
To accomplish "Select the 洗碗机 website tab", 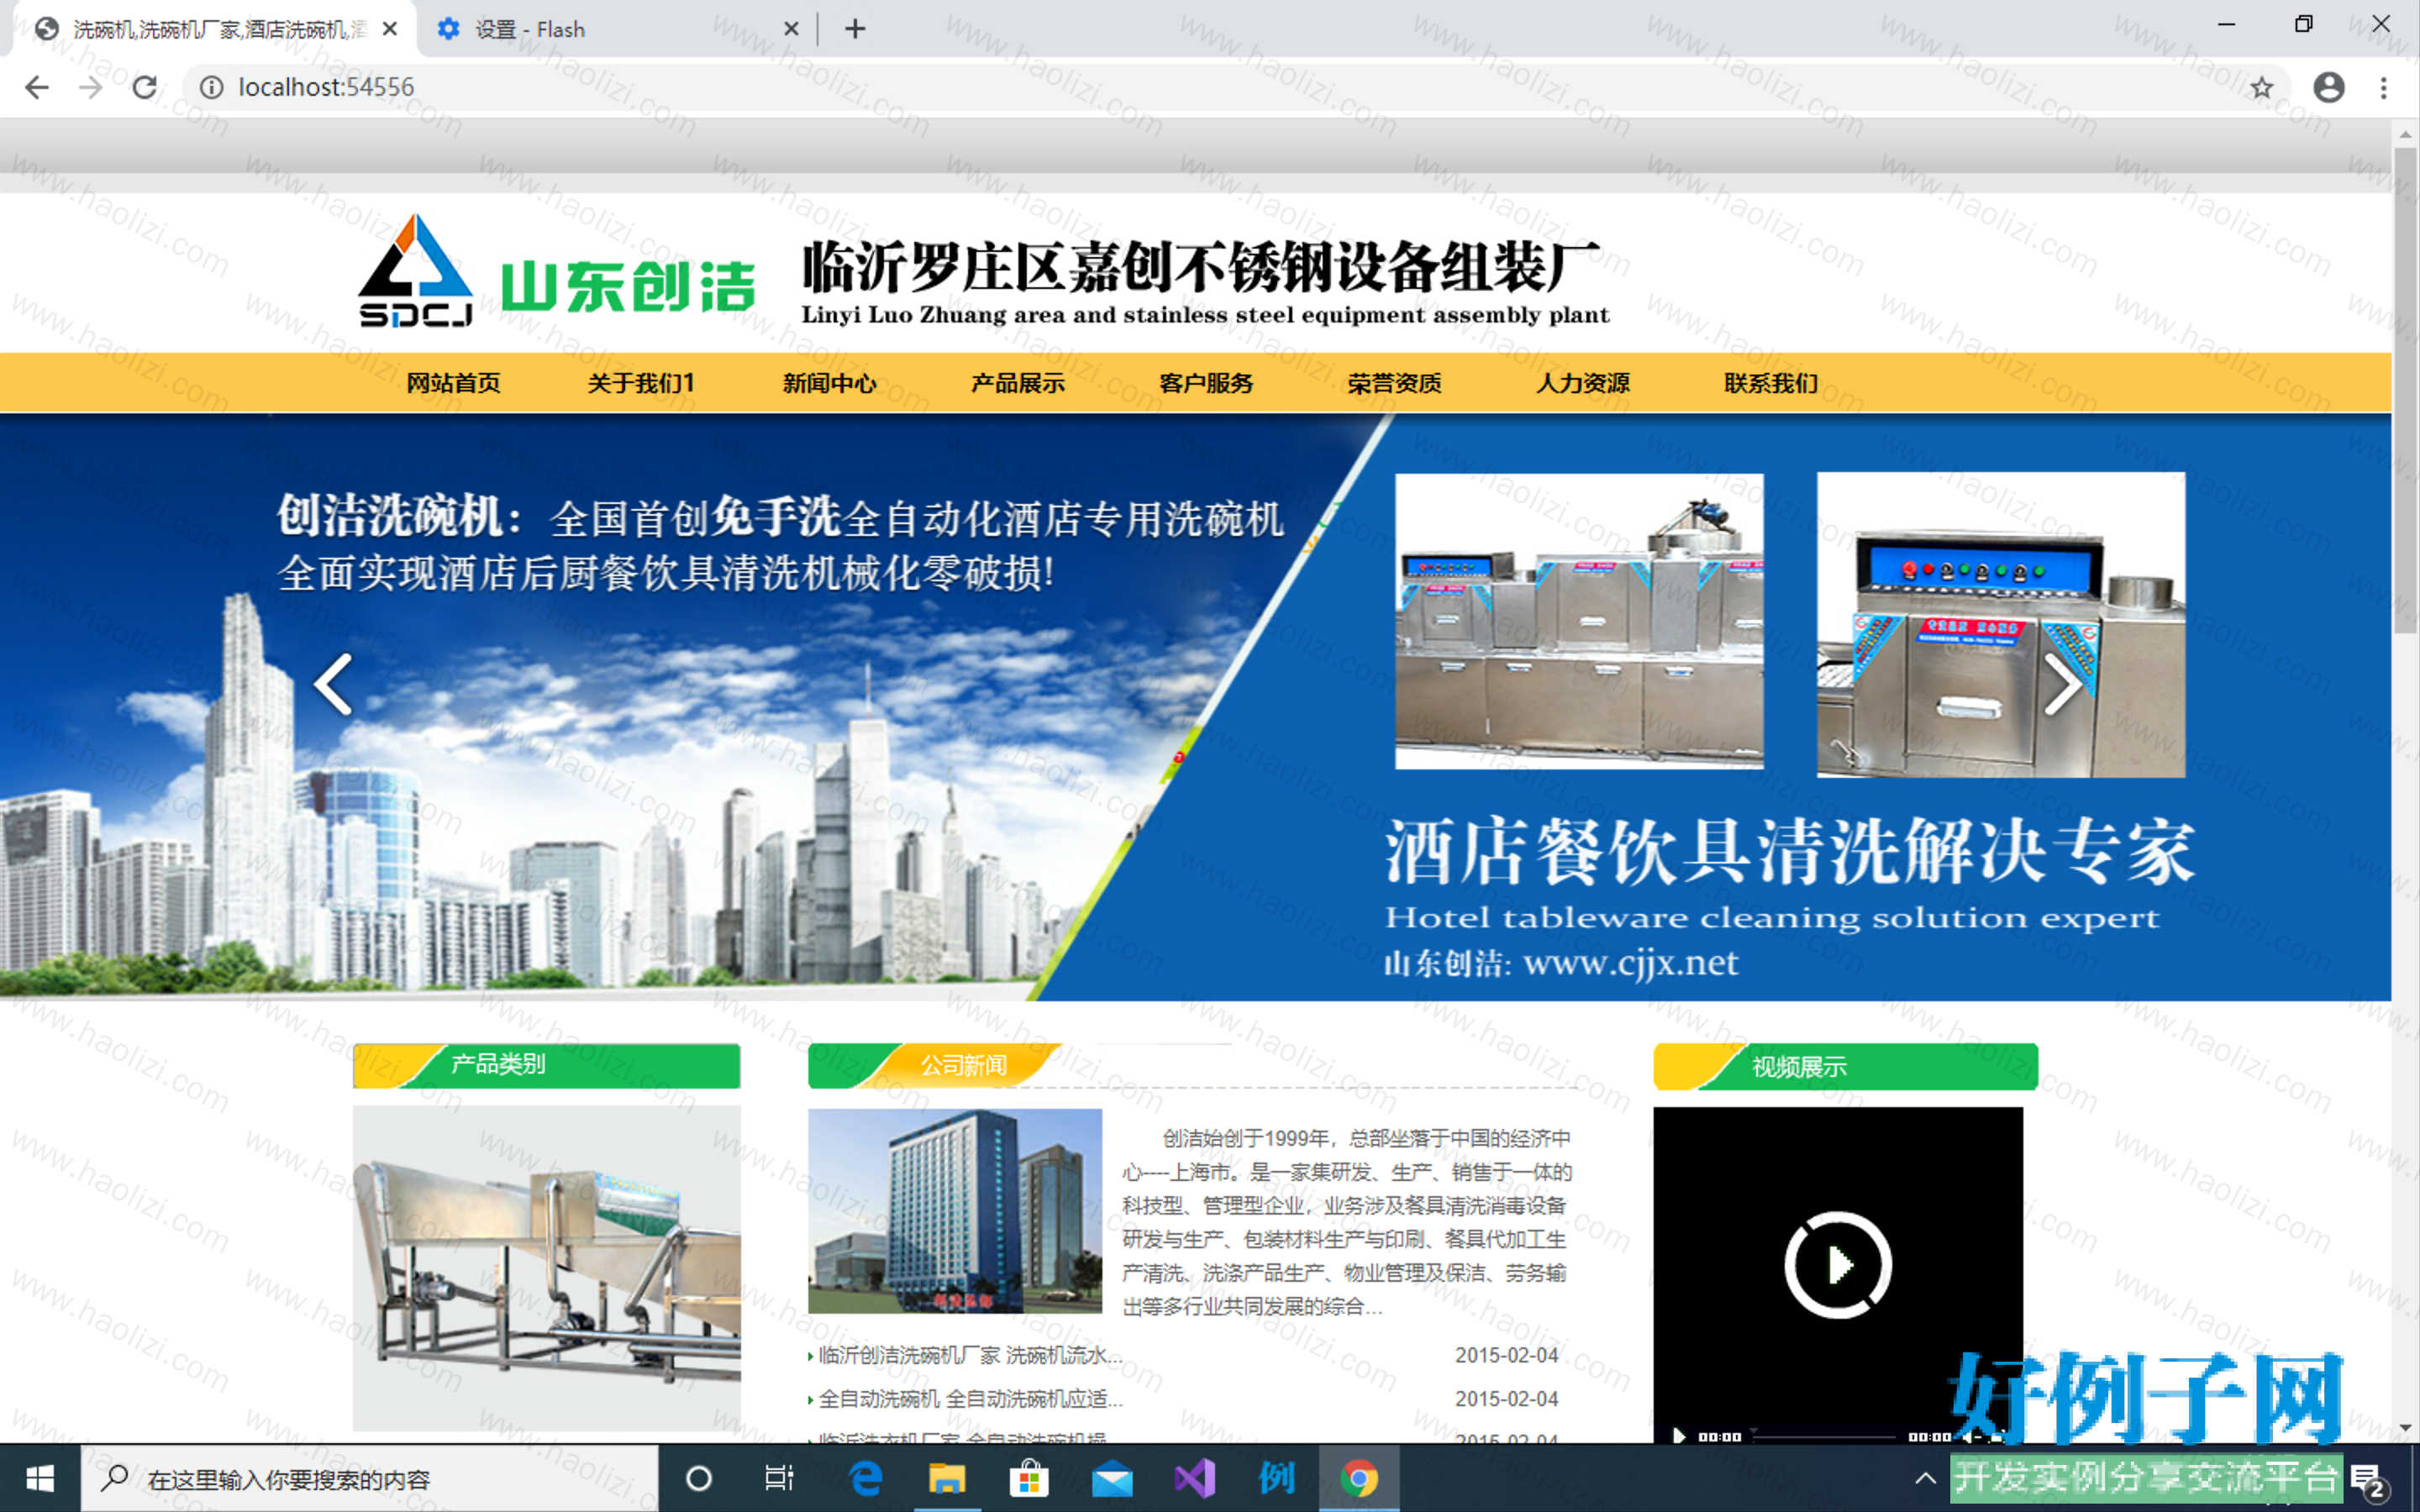I will point(216,29).
